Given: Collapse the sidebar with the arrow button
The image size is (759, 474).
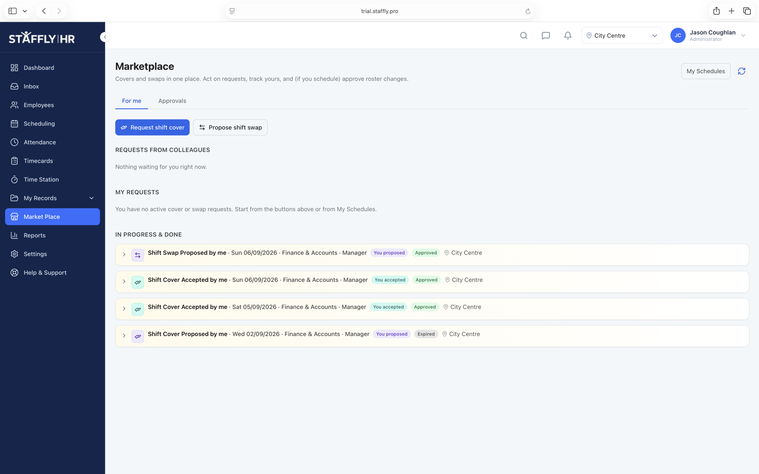Looking at the screenshot, I should pos(105,37).
